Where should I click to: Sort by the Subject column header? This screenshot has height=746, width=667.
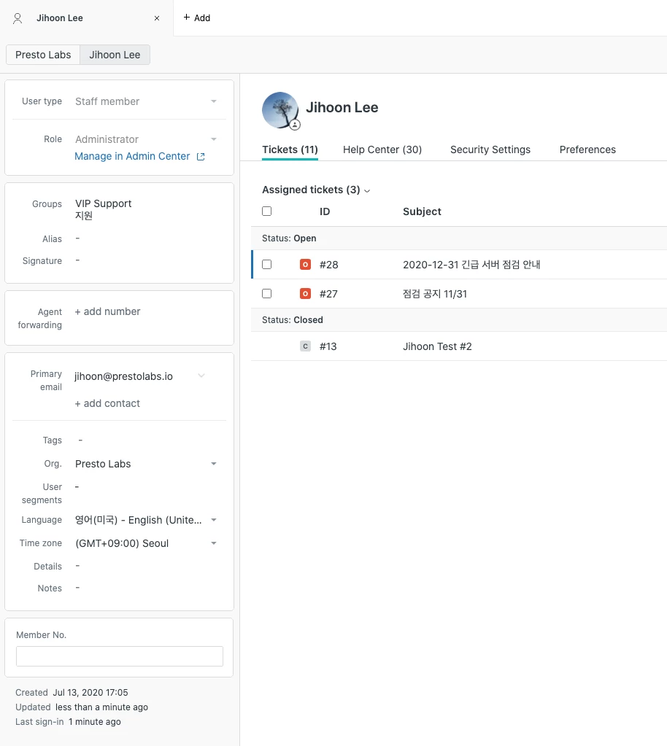[x=422, y=211]
